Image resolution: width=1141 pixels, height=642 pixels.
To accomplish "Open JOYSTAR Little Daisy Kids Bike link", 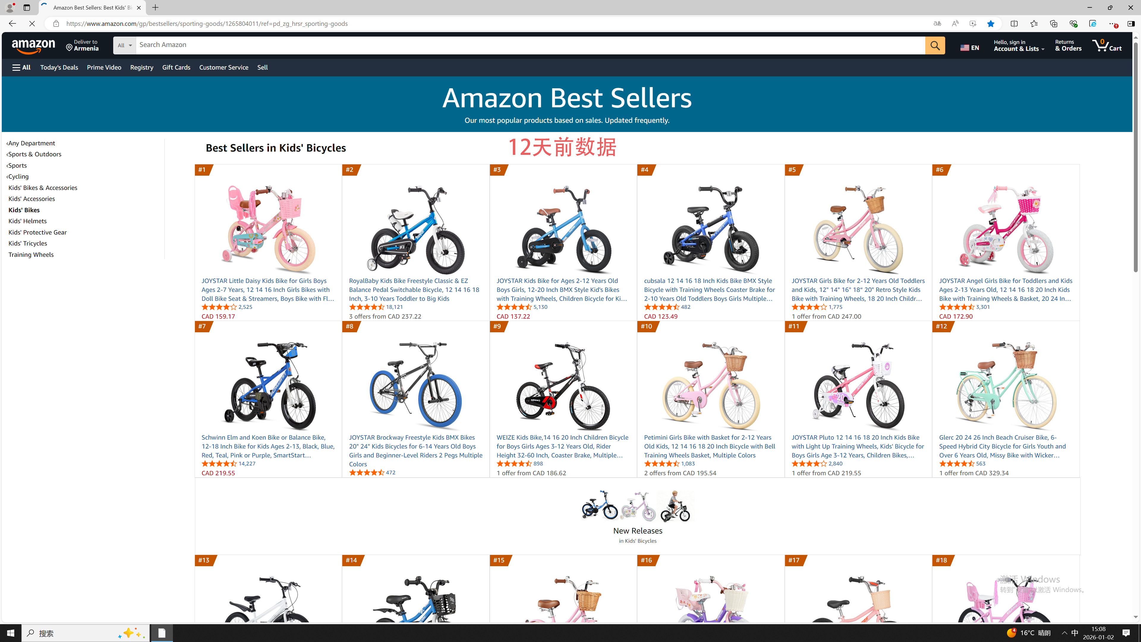I will pos(267,290).
